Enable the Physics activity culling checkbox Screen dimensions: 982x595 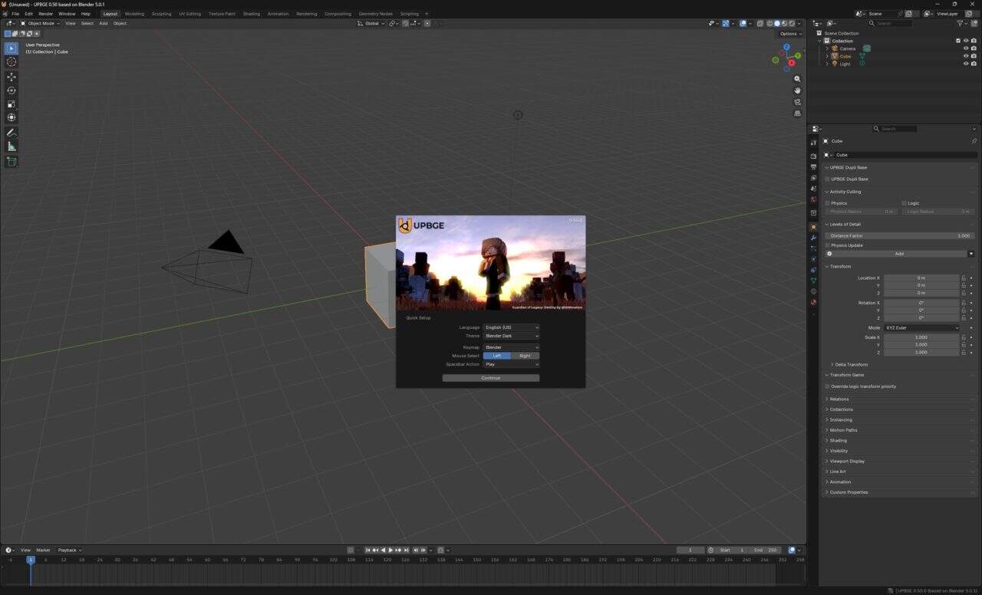click(828, 203)
